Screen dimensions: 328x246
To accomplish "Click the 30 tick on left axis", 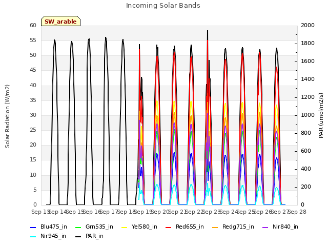I will tap(33, 115).
